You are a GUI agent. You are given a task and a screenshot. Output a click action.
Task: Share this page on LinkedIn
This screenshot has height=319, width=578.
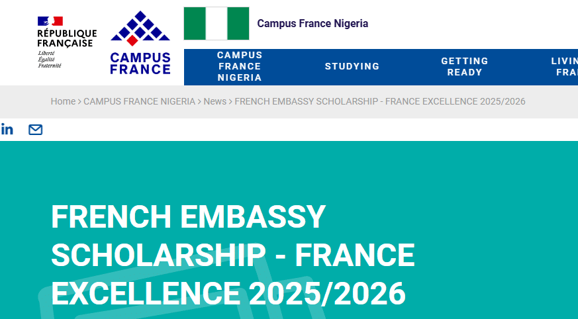point(7,130)
